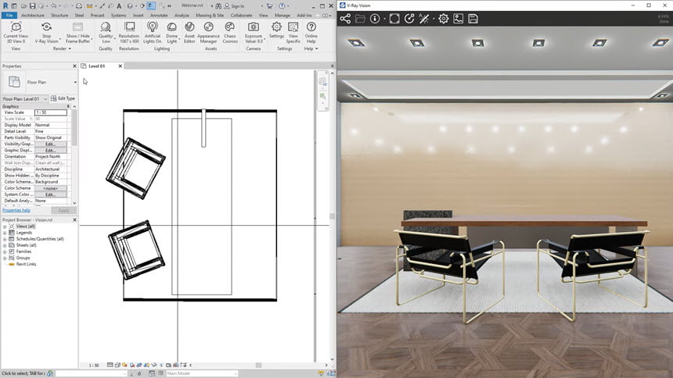Open V-Ray Settings in ribbon

click(276, 30)
